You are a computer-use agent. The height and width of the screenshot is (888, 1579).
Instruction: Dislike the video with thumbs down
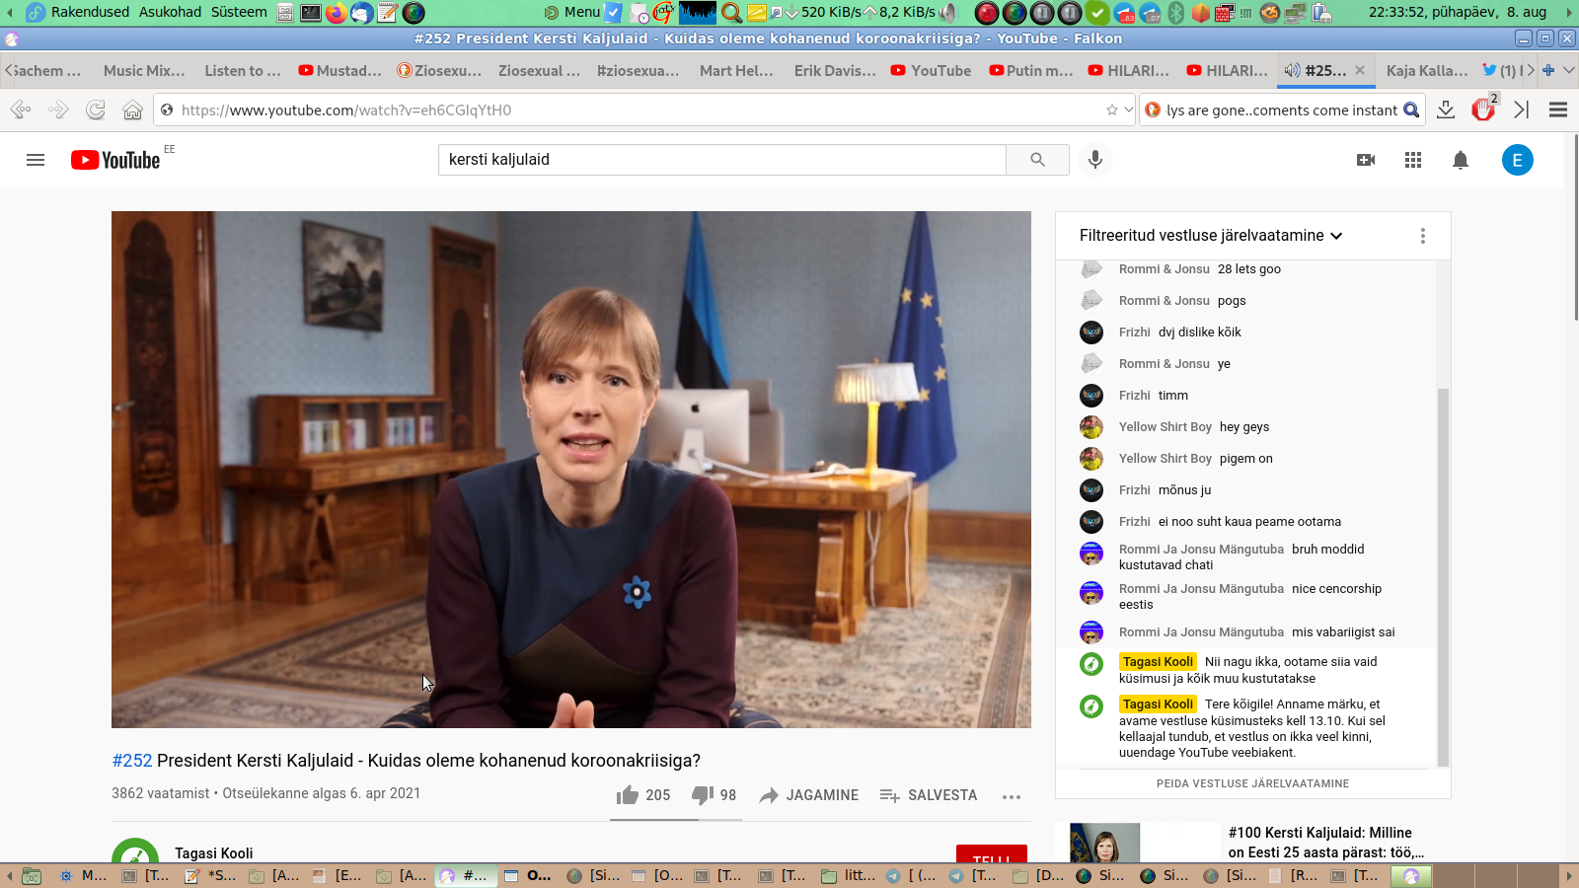click(703, 795)
